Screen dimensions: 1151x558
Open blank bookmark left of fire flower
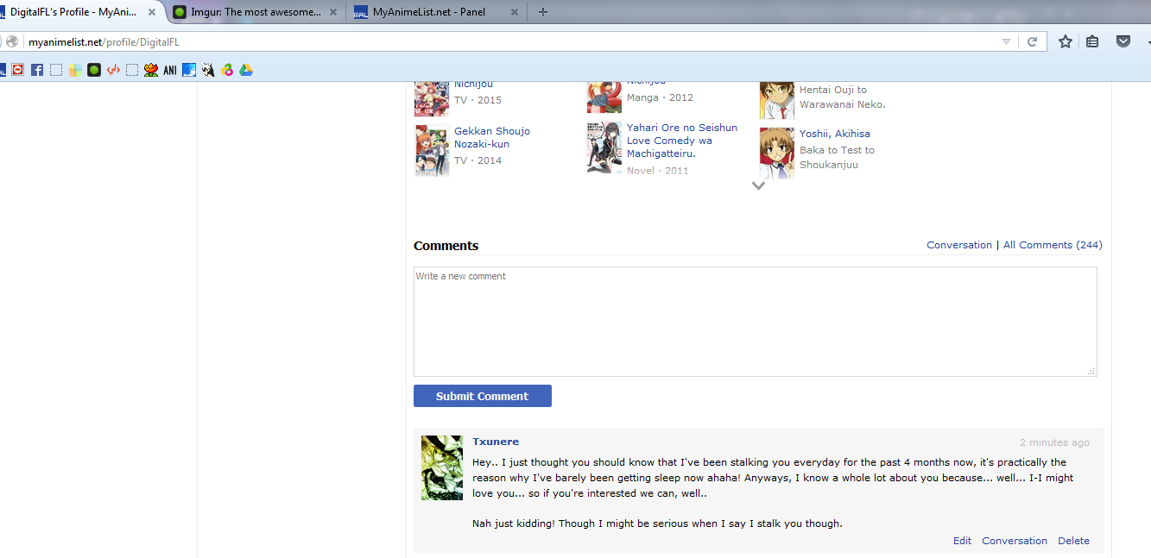click(x=132, y=70)
